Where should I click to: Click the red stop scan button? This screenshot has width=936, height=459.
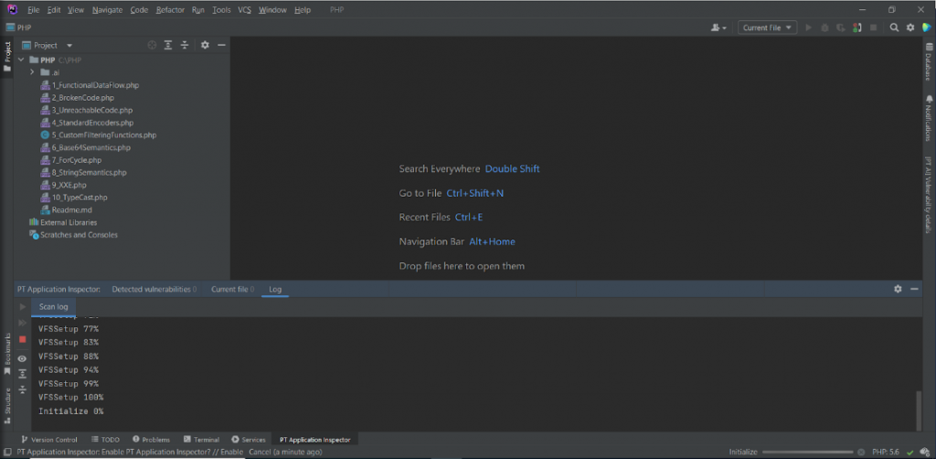pyautogui.click(x=23, y=339)
